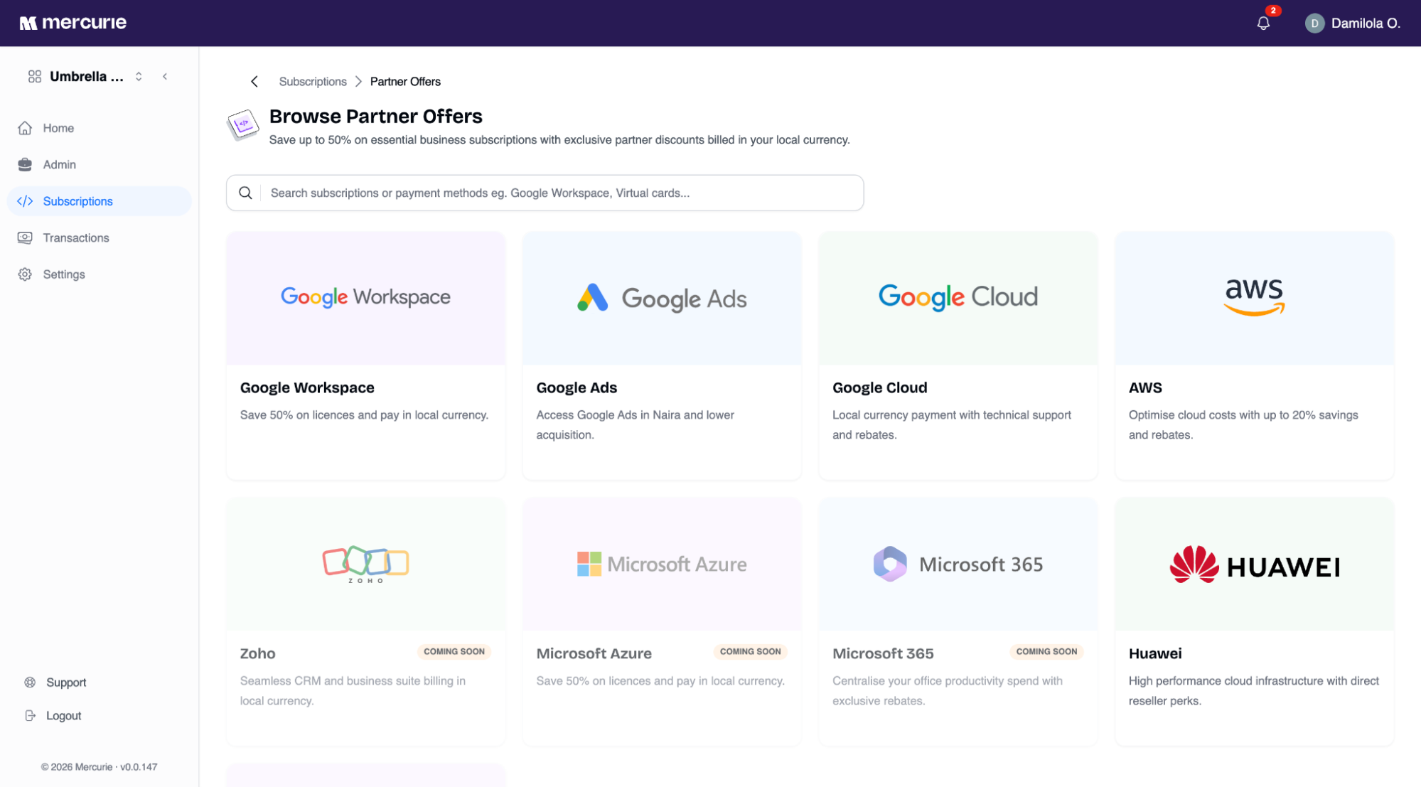Open the notifications bell
Screen dimensions: 1421x787
(1263, 23)
